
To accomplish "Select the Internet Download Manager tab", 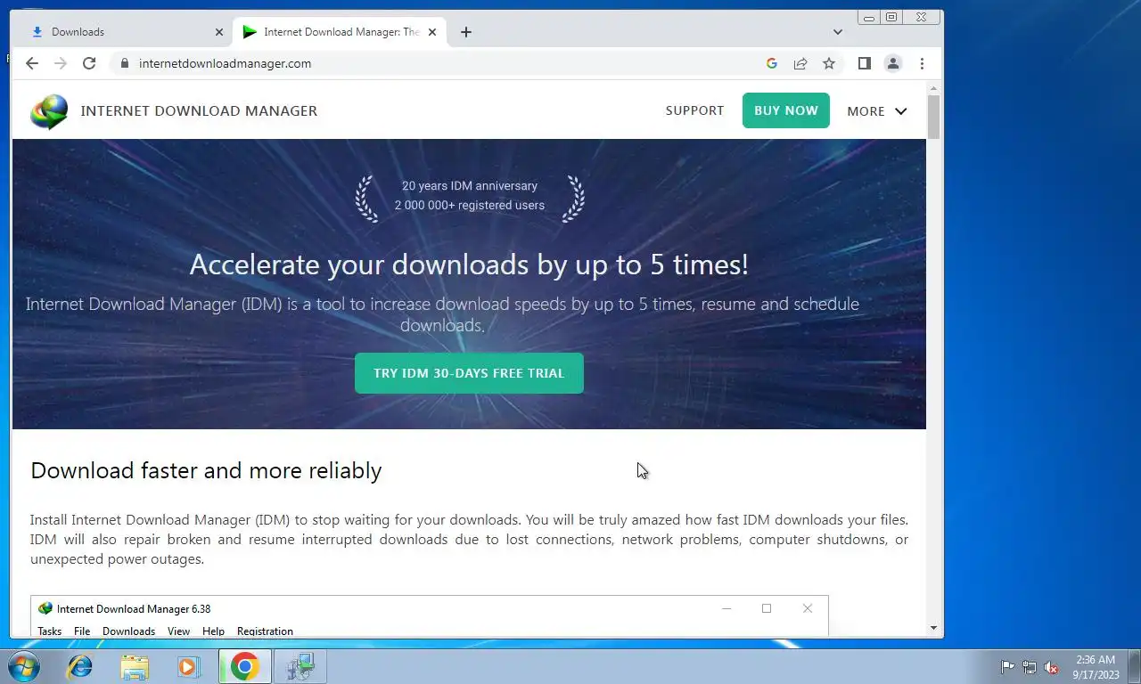I will tap(340, 32).
